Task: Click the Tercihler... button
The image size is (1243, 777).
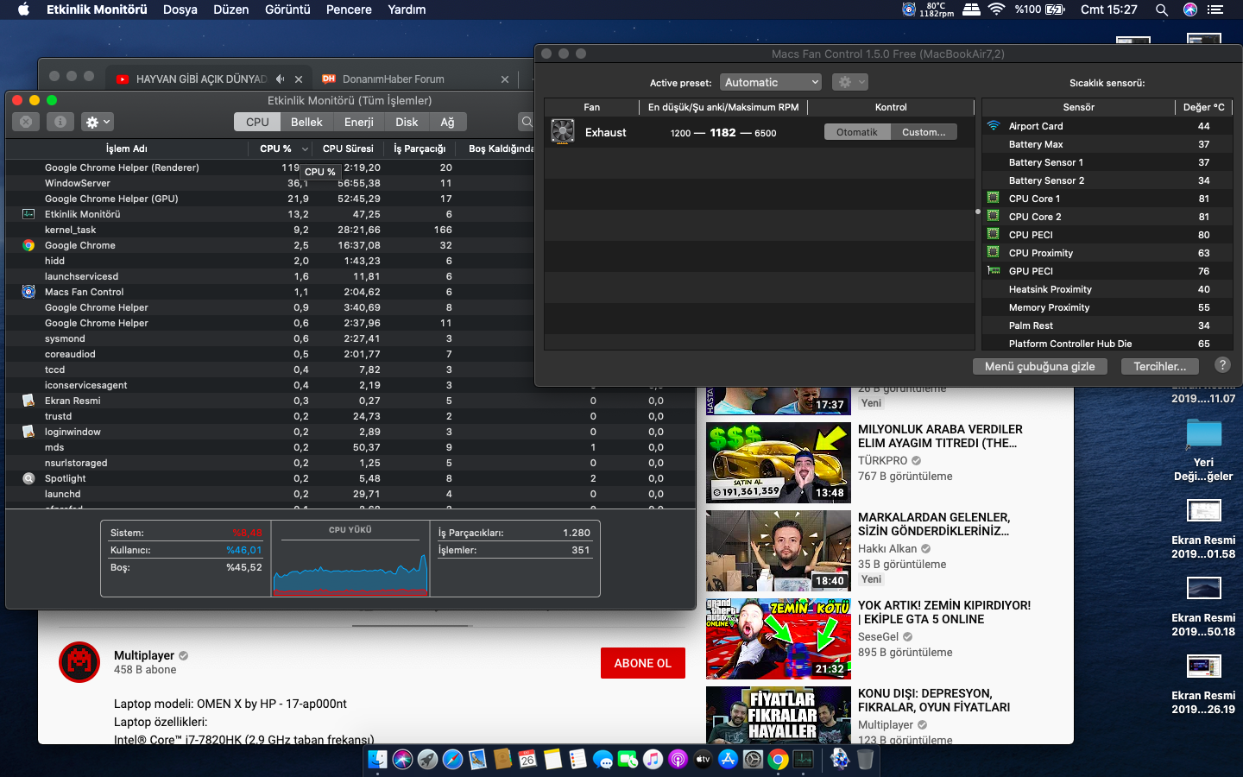Action: tap(1160, 366)
